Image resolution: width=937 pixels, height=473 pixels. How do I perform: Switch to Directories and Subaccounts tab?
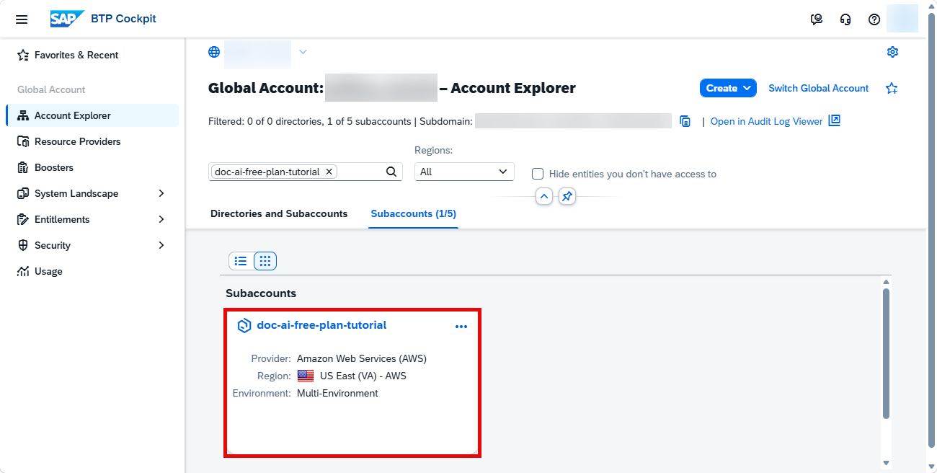pyautogui.click(x=279, y=213)
